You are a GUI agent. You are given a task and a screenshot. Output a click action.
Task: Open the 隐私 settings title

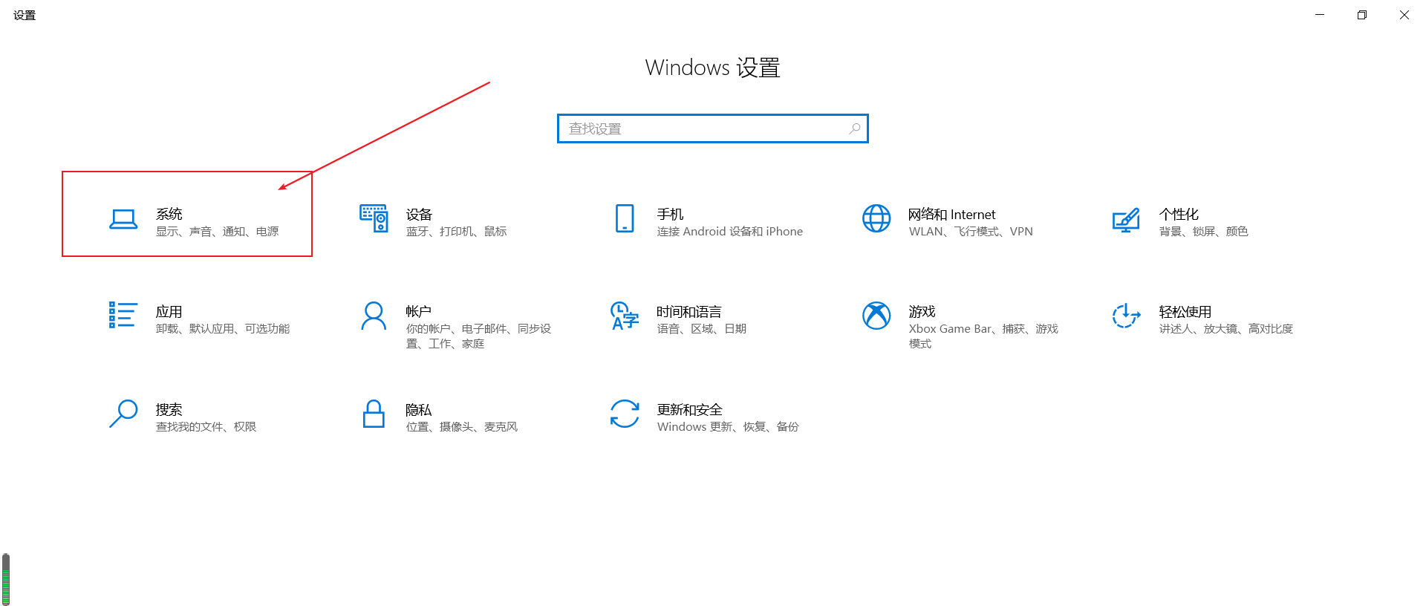point(418,409)
